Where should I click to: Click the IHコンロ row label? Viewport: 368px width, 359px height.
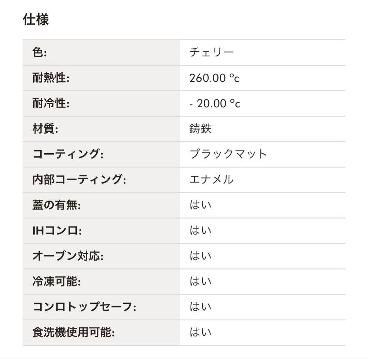coord(57,231)
